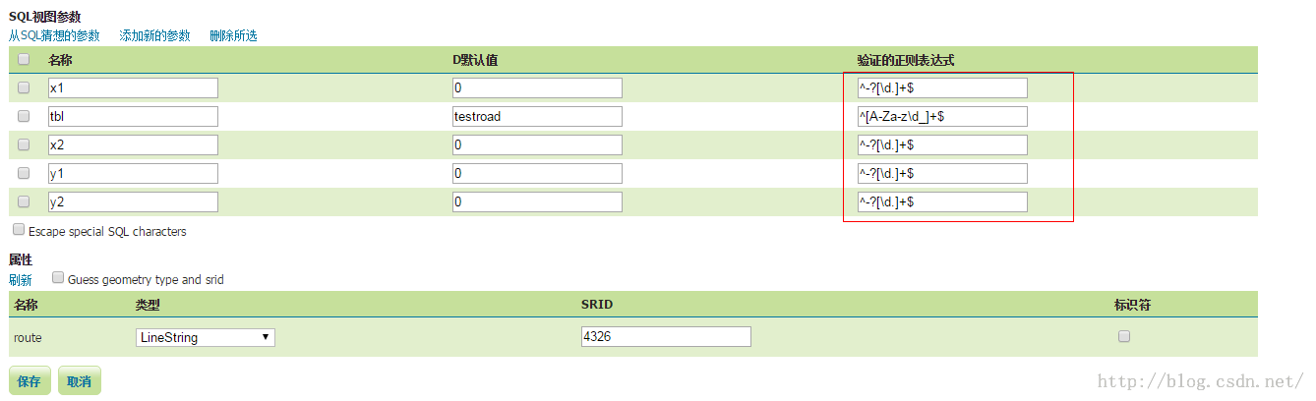The height and width of the screenshot is (401, 1316).
Task: Toggle the select-all checkbox in parameters header
Action: pyautogui.click(x=24, y=59)
